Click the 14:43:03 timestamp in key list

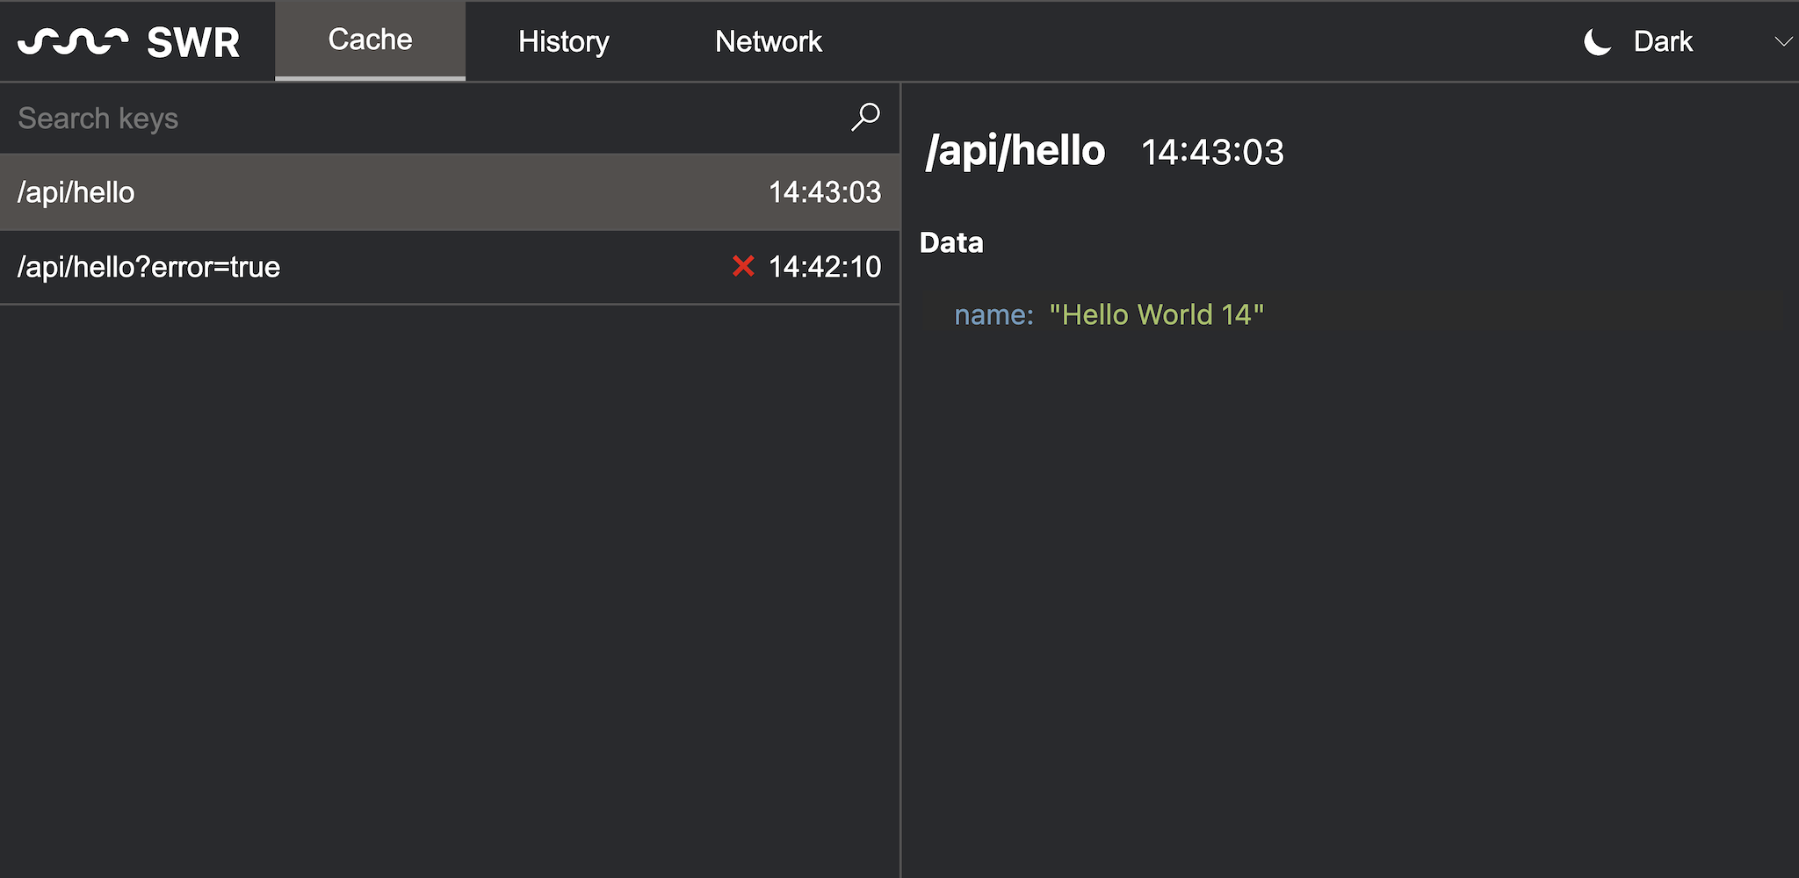click(825, 192)
